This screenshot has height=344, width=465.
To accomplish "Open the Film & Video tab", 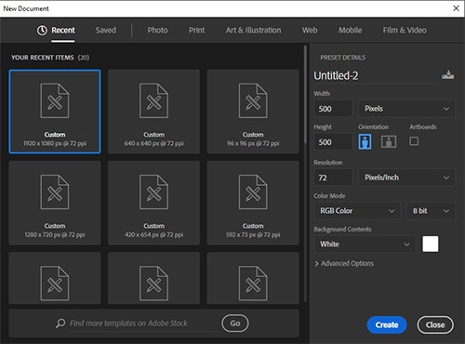I will (x=405, y=30).
